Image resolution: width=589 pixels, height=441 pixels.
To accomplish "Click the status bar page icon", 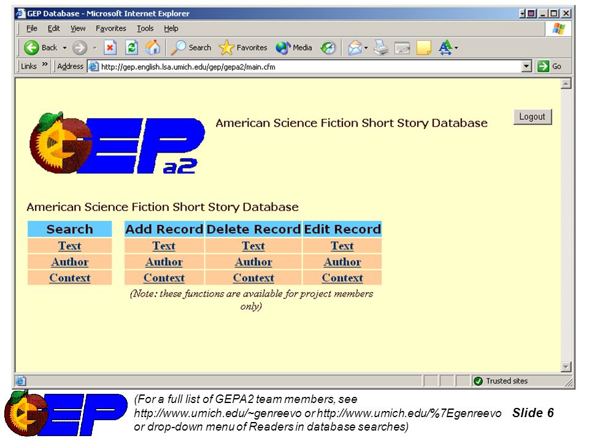I will (x=21, y=381).
